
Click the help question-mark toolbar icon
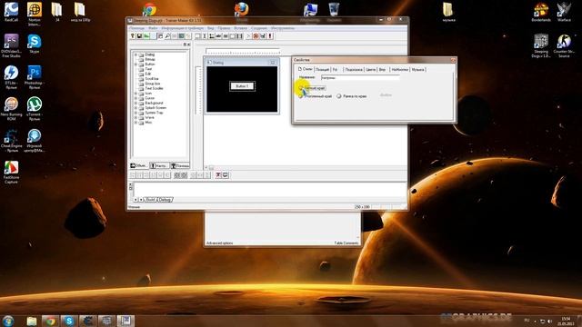click(133, 36)
